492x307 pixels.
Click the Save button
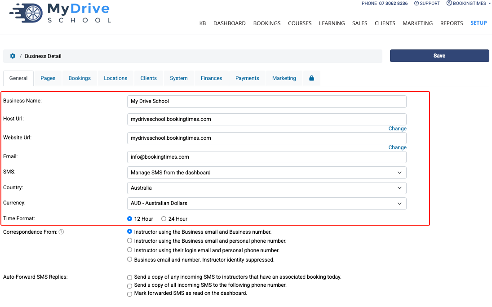point(439,56)
